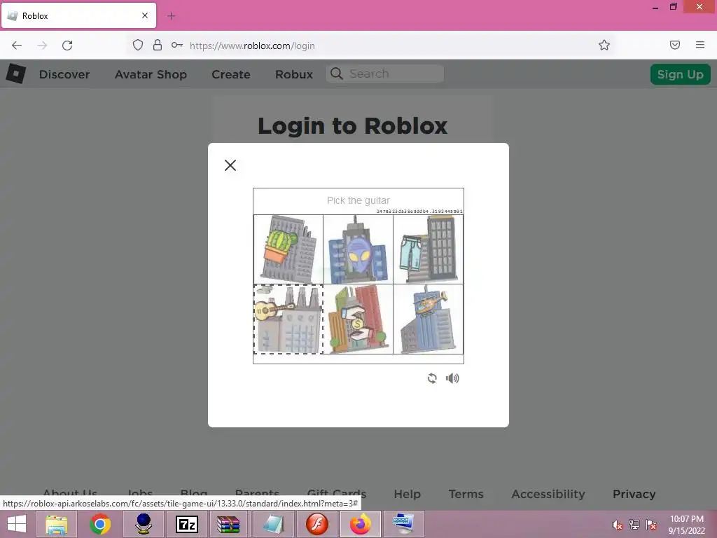Close the captcha dialog with the X
Image resolution: width=717 pixels, height=538 pixels.
[x=230, y=165]
